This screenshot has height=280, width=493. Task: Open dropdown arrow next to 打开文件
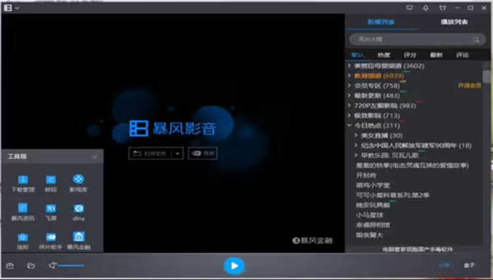tap(177, 154)
